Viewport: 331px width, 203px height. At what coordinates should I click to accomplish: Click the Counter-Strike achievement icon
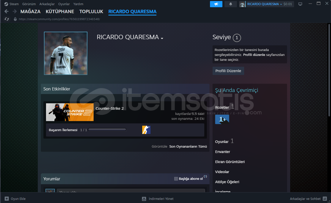pos(146,130)
